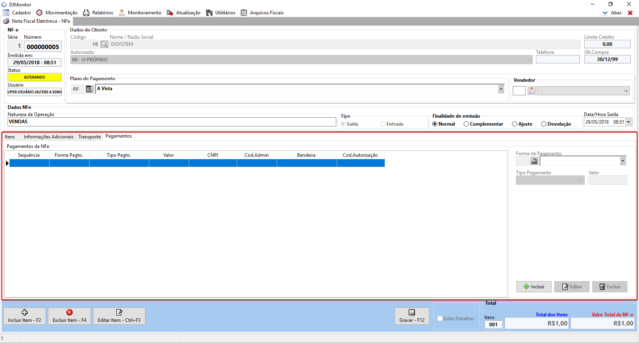The image size is (639, 343).
Task: Click the Vendedor person lookup icon
Action: point(532,91)
